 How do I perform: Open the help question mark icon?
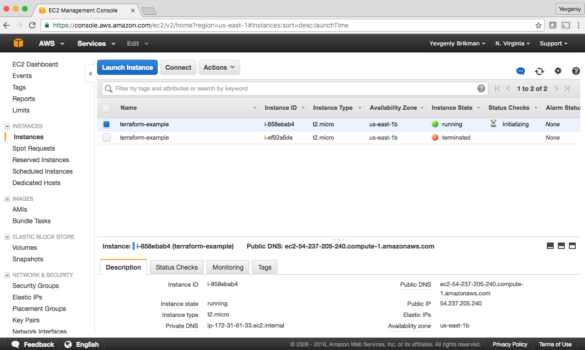click(x=576, y=71)
